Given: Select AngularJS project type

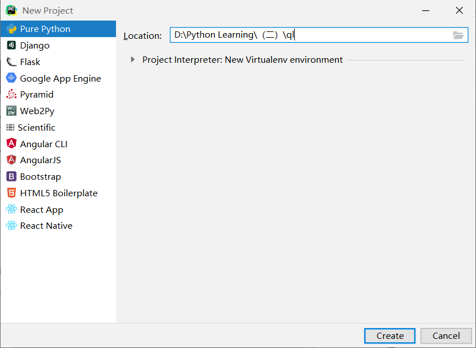Looking at the screenshot, I should [x=40, y=160].
